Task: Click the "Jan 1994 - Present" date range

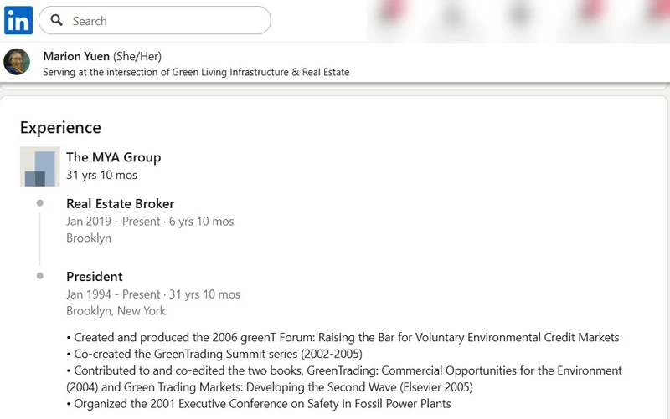Action: coord(113,294)
